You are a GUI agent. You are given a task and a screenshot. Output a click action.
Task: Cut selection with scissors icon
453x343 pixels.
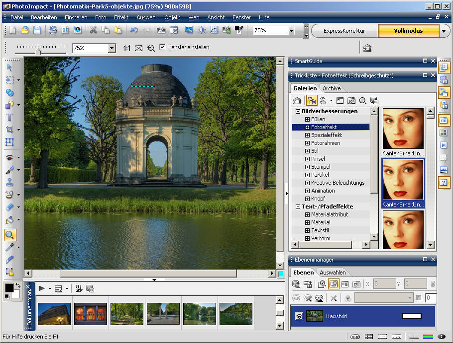pos(93,30)
